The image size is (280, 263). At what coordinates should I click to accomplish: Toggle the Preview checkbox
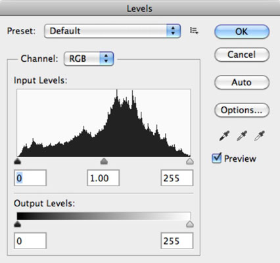pos(217,158)
